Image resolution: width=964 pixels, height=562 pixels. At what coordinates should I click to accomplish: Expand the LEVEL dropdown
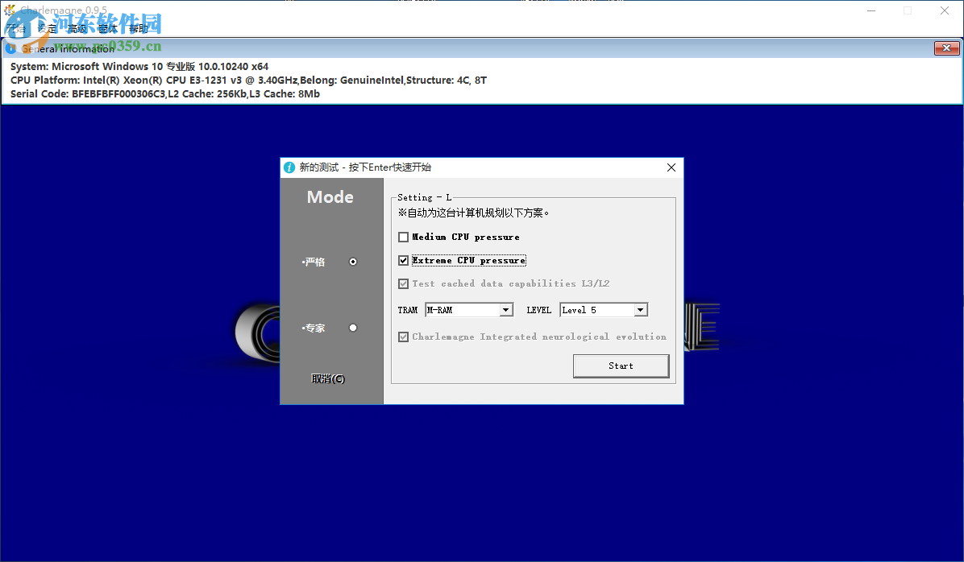[641, 310]
